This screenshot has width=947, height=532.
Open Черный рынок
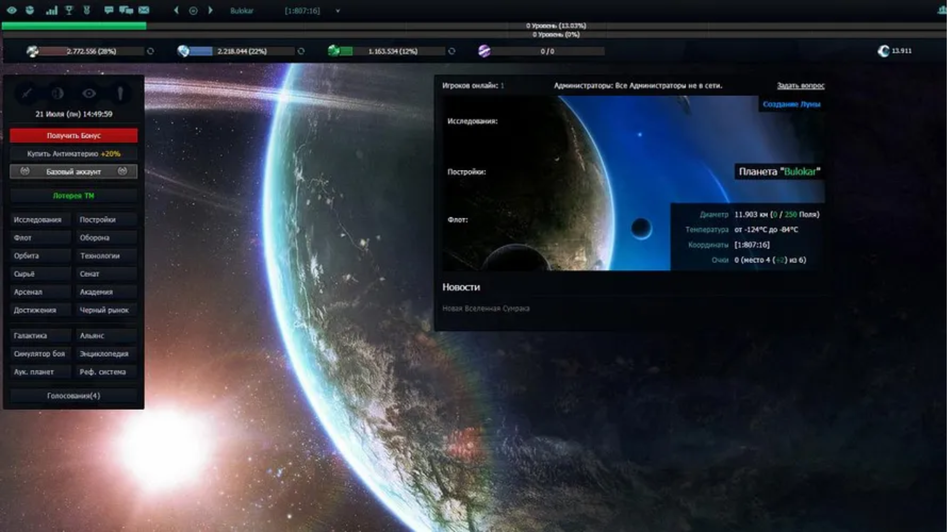click(106, 310)
